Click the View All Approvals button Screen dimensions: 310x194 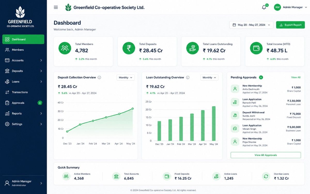click(x=266, y=155)
